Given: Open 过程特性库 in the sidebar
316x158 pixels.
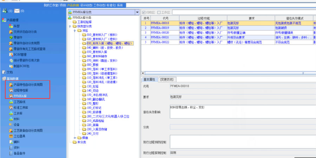Looking at the screenshot, I should coord(21,90).
